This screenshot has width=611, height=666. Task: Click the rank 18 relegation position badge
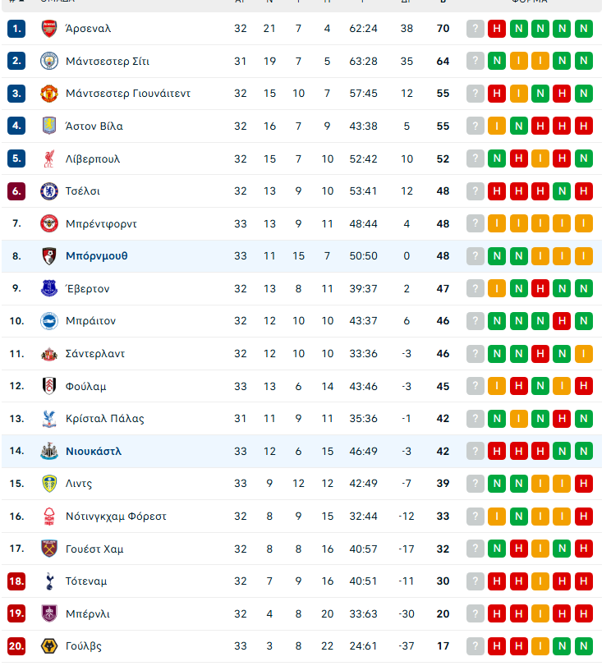pyautogui.click(x=16, y=581)
